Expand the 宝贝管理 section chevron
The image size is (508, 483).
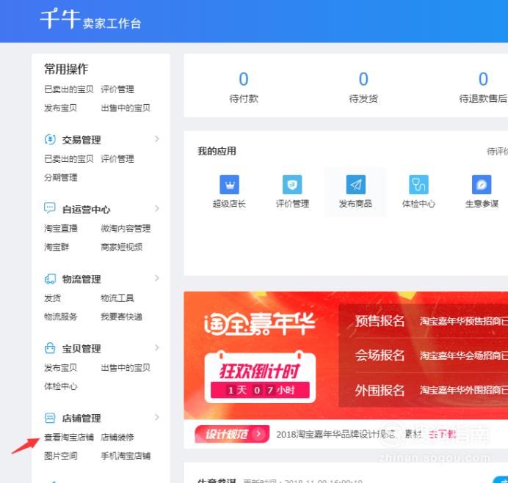(157, 347)
